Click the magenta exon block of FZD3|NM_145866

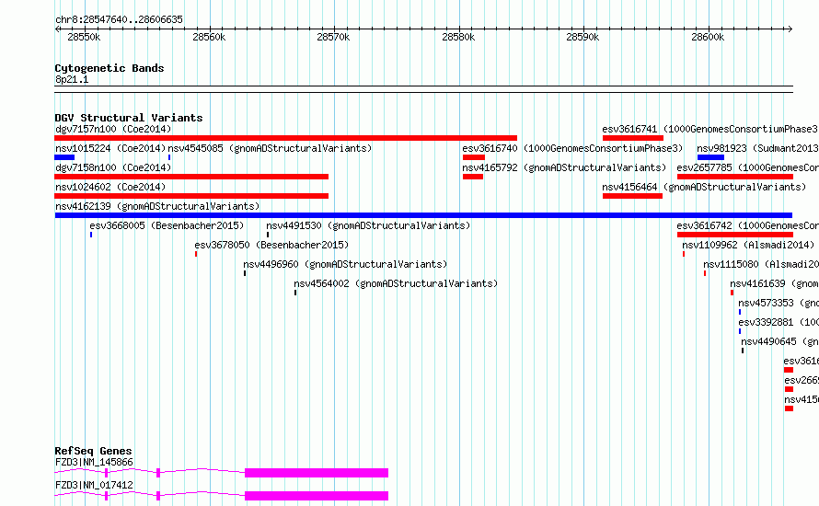pyautogui.click(x=317, y=473)
